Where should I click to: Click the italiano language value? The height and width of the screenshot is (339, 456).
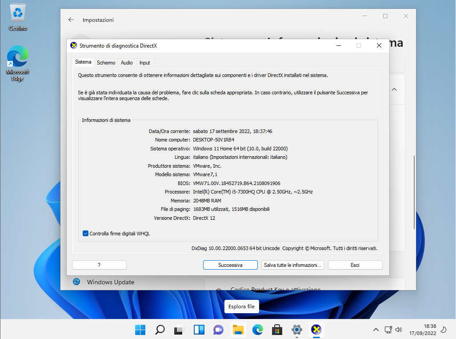click(x=240, y=157)
